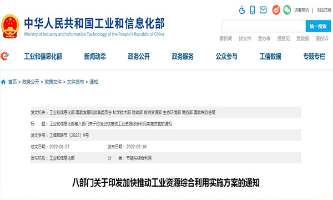The image size is (333, 200).
Task: Click the red gear logo icon
Action: 4,56
